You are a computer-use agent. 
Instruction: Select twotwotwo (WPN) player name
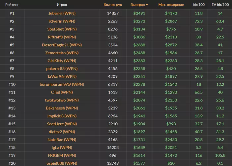point(62,100)
